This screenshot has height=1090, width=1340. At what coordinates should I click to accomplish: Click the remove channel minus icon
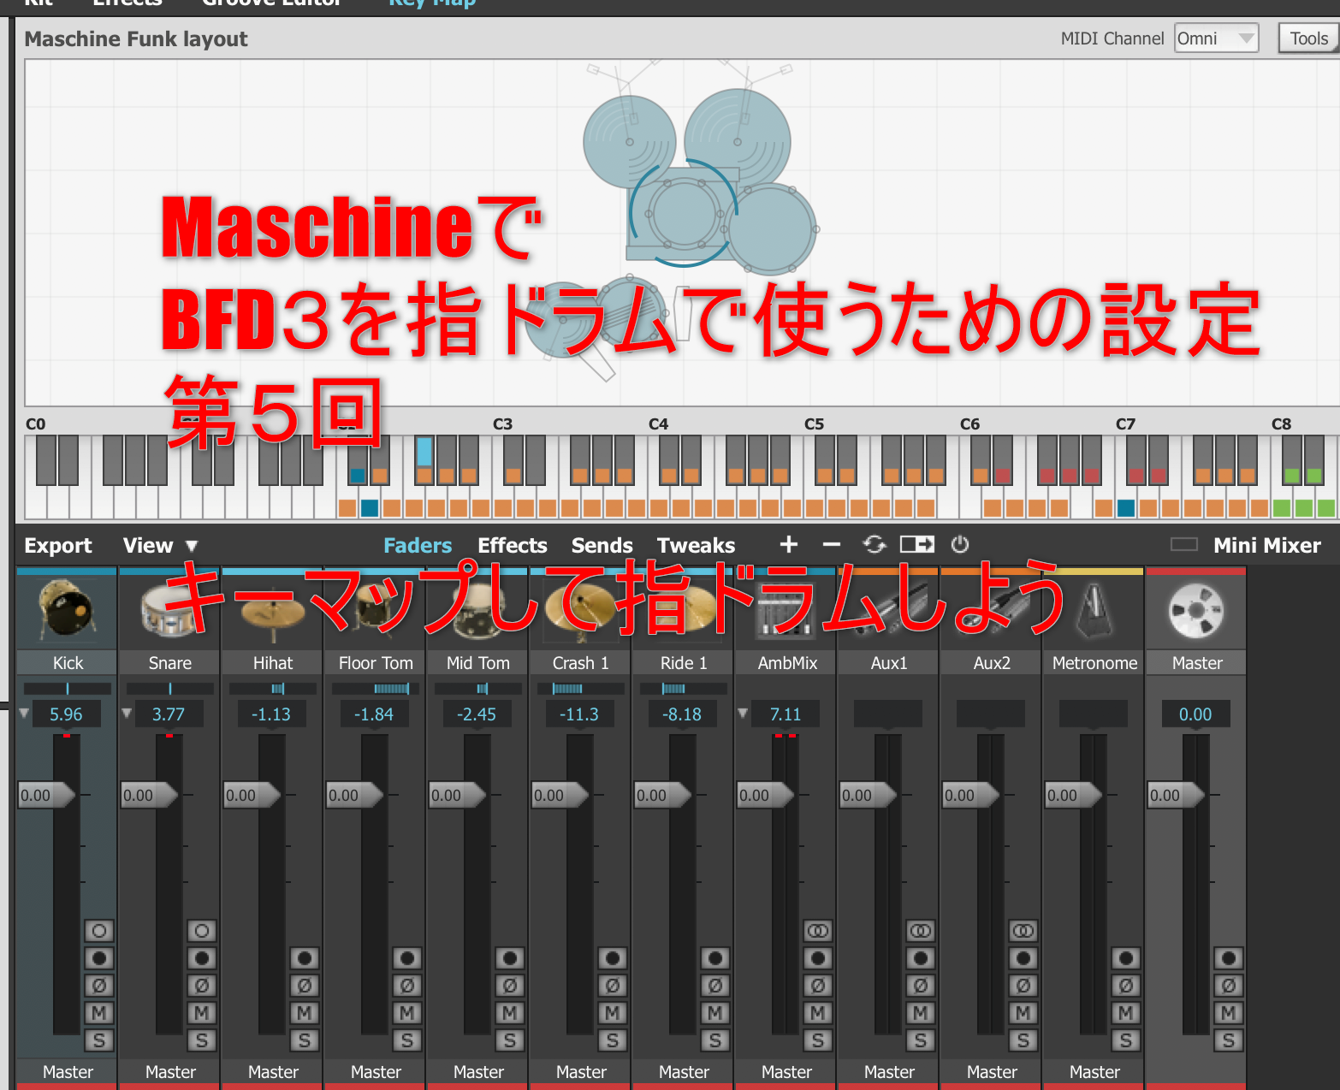pyautogui.click(x=831, y=544)
